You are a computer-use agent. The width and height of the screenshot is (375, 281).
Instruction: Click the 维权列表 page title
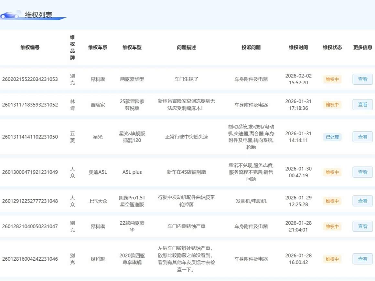coord(38,15)
